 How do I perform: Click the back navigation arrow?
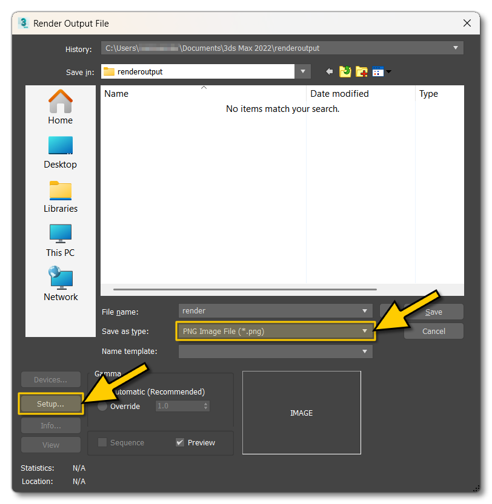tap(329, 71)
